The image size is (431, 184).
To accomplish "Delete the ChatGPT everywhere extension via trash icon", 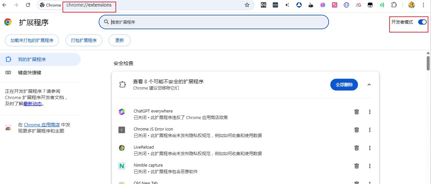I will coord(356,112).
